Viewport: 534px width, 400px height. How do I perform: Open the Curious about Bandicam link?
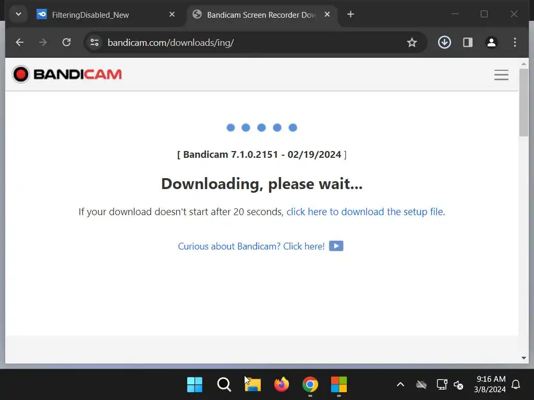(x=251, y=246)
